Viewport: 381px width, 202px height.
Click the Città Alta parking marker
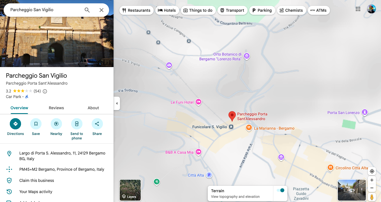[x=209, y=175]
